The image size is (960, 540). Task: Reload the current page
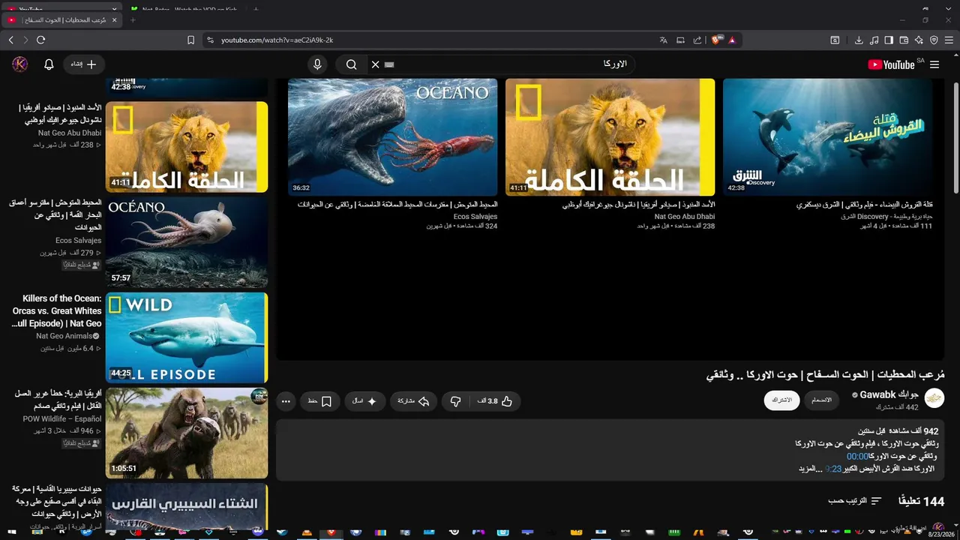40,40
